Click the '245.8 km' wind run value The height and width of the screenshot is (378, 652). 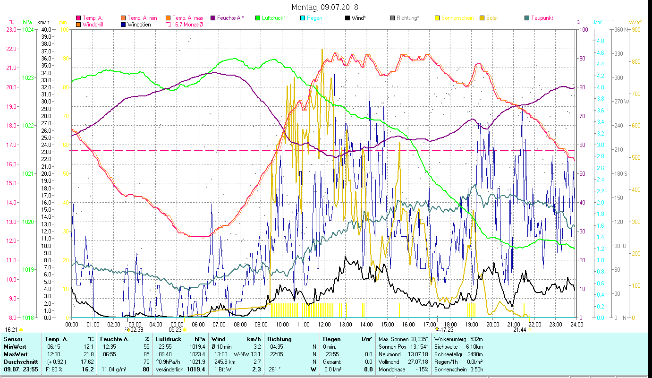225,362
